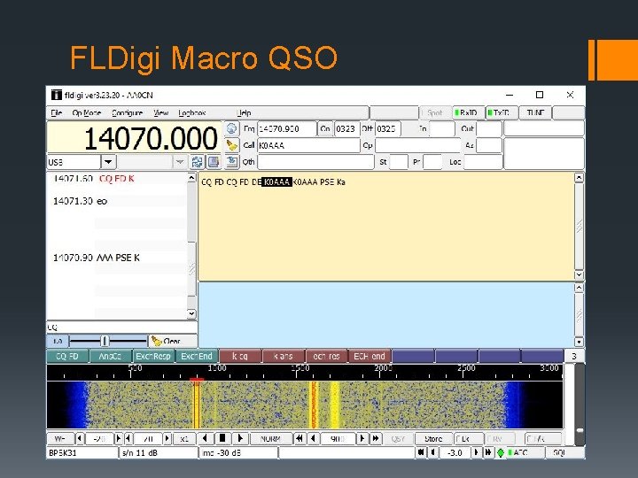
Task: Click the double-right arrow beside 900
Action: coord(375,438)
